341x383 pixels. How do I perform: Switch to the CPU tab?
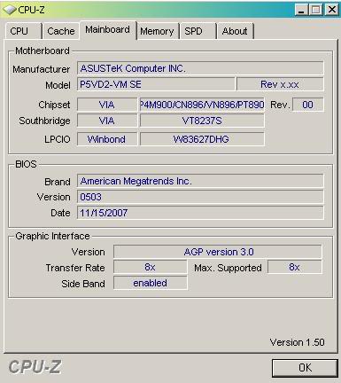23,31
